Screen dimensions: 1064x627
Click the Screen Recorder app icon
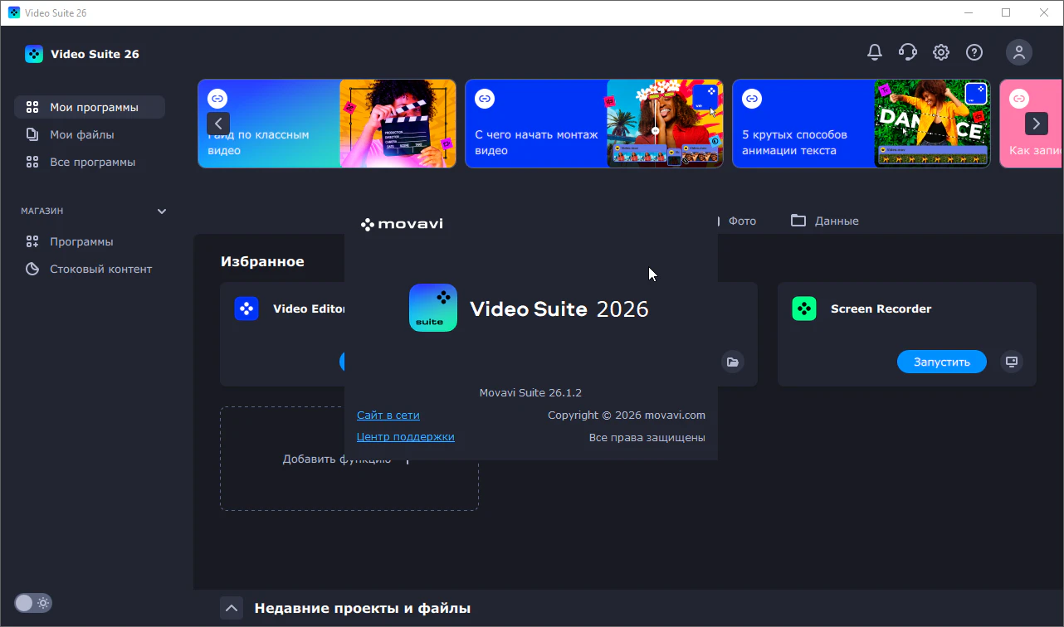pos(804,309)
